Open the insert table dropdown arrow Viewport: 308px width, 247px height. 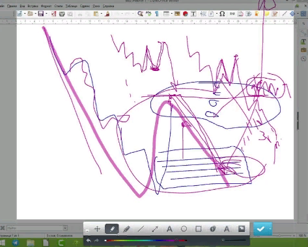tap(172, 14)
